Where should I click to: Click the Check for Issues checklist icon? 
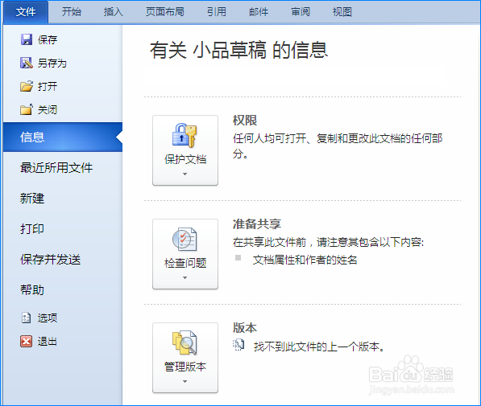(185, 240)
